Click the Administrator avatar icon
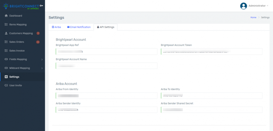The image size is (273, 131). pyautogui.click(x=243, y=6)
